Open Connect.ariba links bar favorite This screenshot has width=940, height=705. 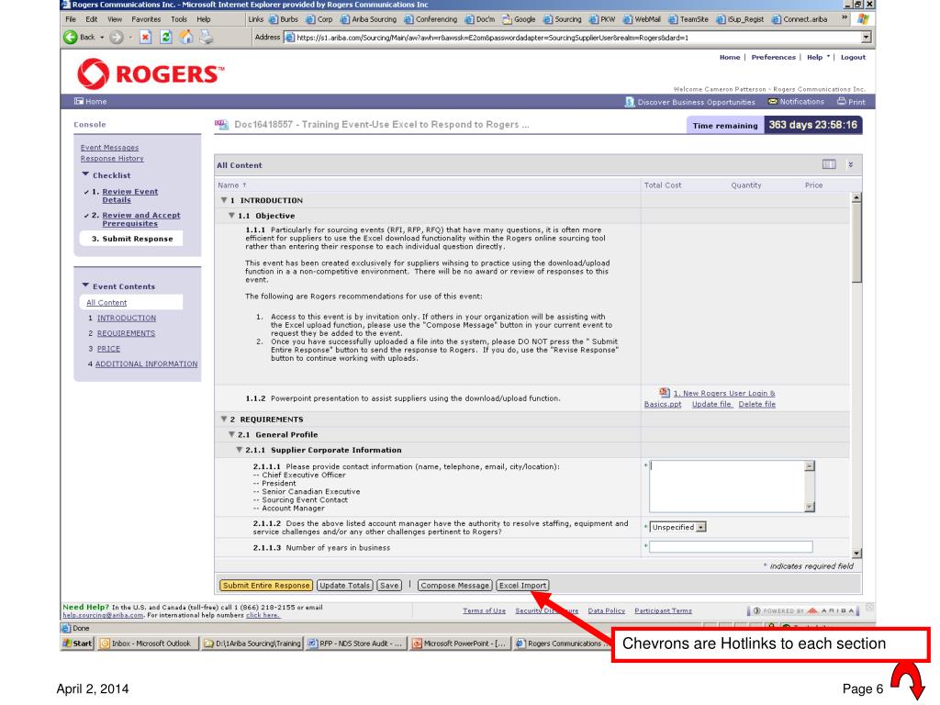800,19
